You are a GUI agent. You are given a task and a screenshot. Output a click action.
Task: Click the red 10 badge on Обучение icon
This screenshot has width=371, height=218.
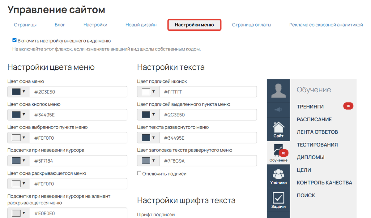coord(283,153)
